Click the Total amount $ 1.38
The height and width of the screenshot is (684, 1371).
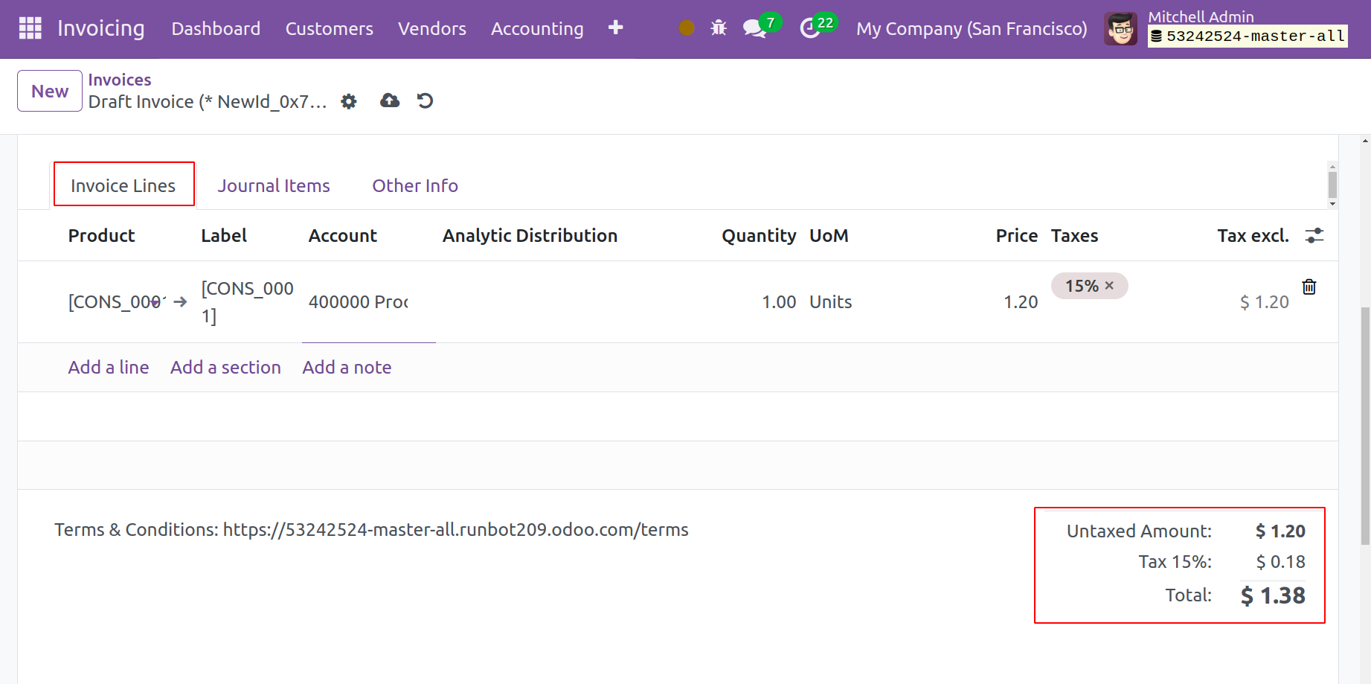click(1273, 595)
